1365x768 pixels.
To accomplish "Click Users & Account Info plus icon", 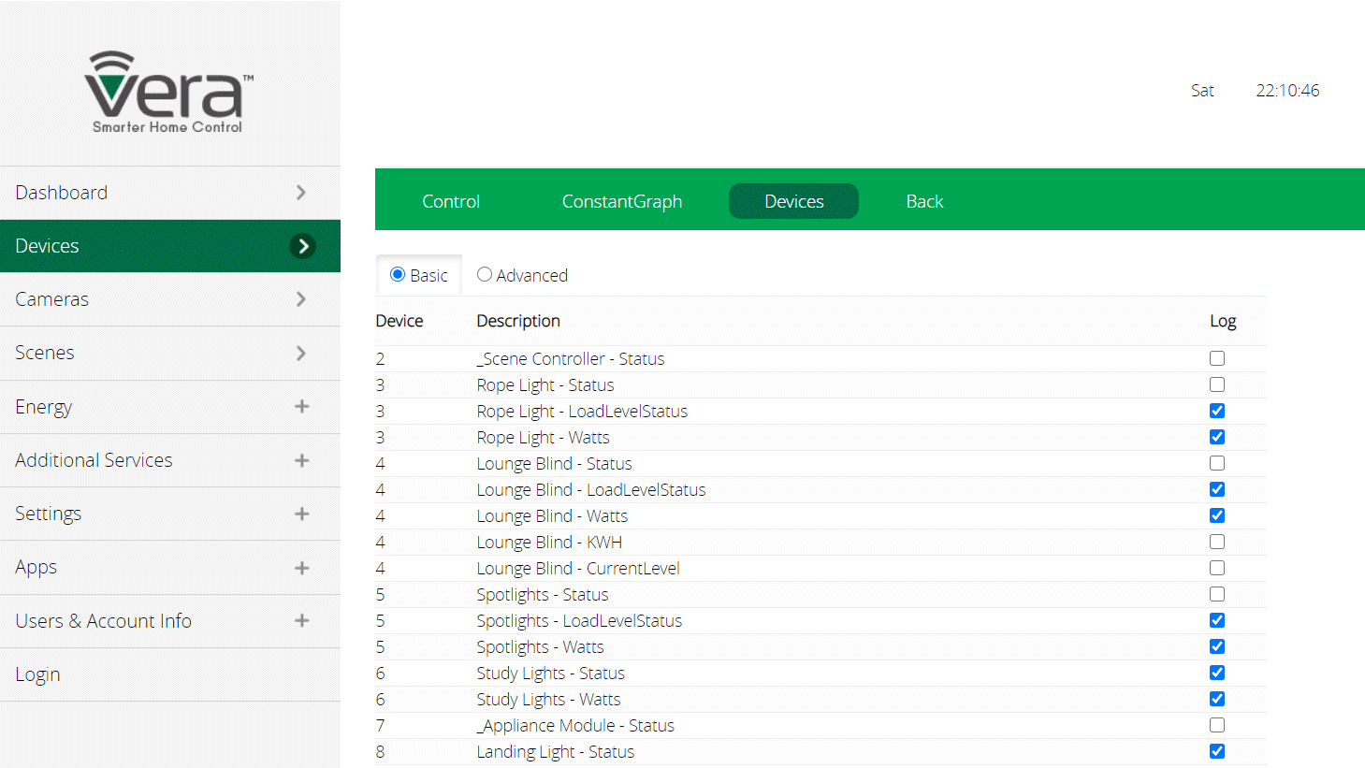I will pyautogui.click(x=301, y=620).
